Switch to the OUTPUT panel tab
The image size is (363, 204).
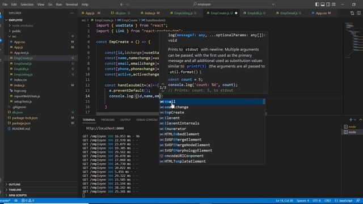(x=125, y=120)
